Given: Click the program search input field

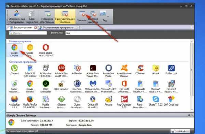Looking at the screenshot, I should point(28,33).
